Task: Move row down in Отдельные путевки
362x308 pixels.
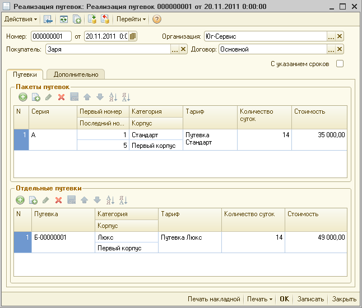Action: tap(97, 200)
